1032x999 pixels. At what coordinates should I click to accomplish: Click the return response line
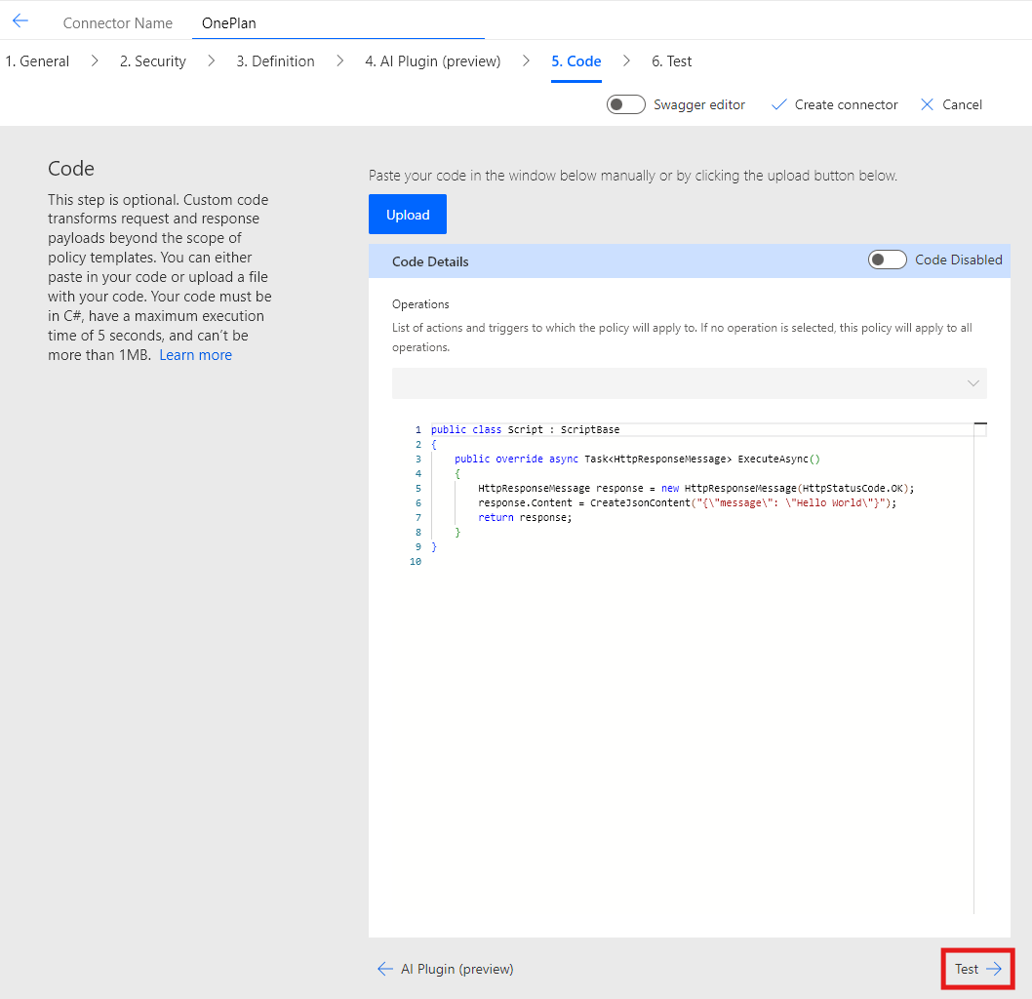[x=525, y=517]
